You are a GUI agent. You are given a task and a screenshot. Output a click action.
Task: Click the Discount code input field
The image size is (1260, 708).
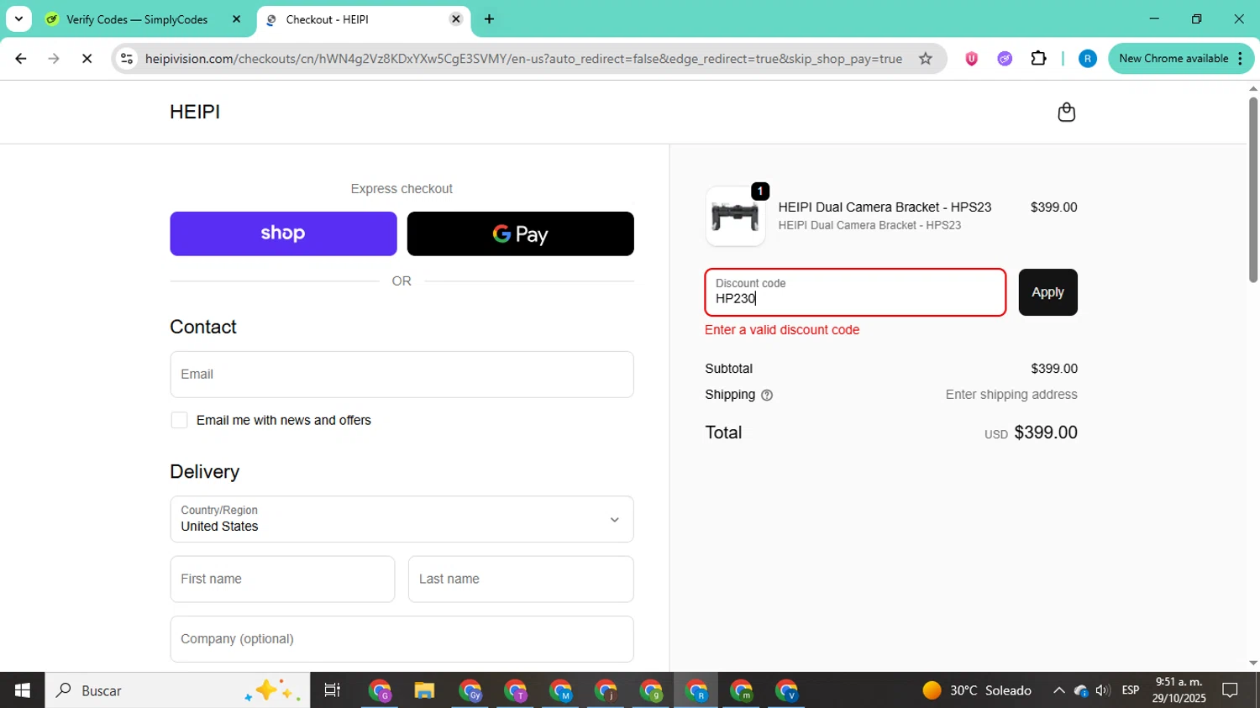click(855, 292)
